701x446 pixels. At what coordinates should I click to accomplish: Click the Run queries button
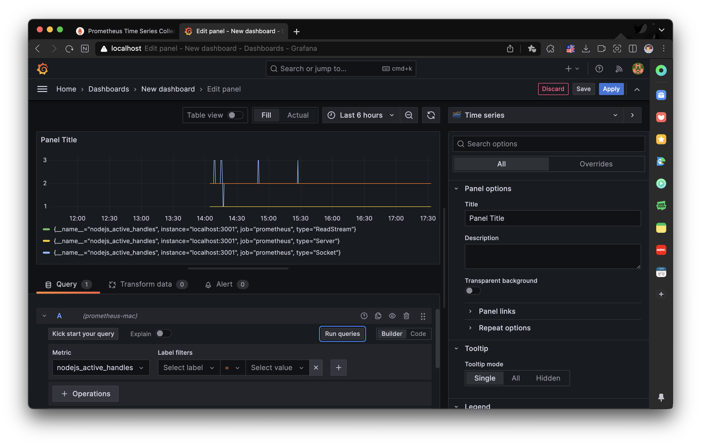click(342, 334)
